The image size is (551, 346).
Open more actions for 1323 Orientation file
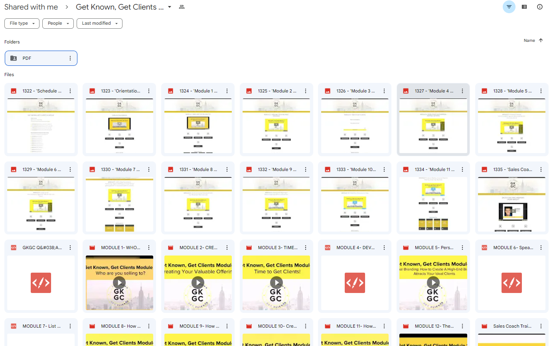point(149,91)
